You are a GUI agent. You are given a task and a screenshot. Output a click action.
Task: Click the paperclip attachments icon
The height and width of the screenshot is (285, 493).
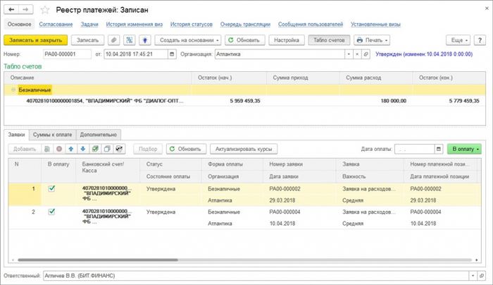click(114, 40)
